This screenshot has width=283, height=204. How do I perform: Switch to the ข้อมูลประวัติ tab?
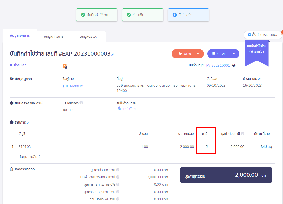point(88,36)
